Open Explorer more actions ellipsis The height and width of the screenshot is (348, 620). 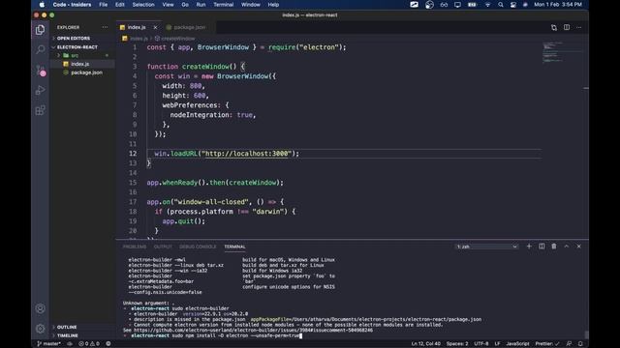(x=105, y=27)
